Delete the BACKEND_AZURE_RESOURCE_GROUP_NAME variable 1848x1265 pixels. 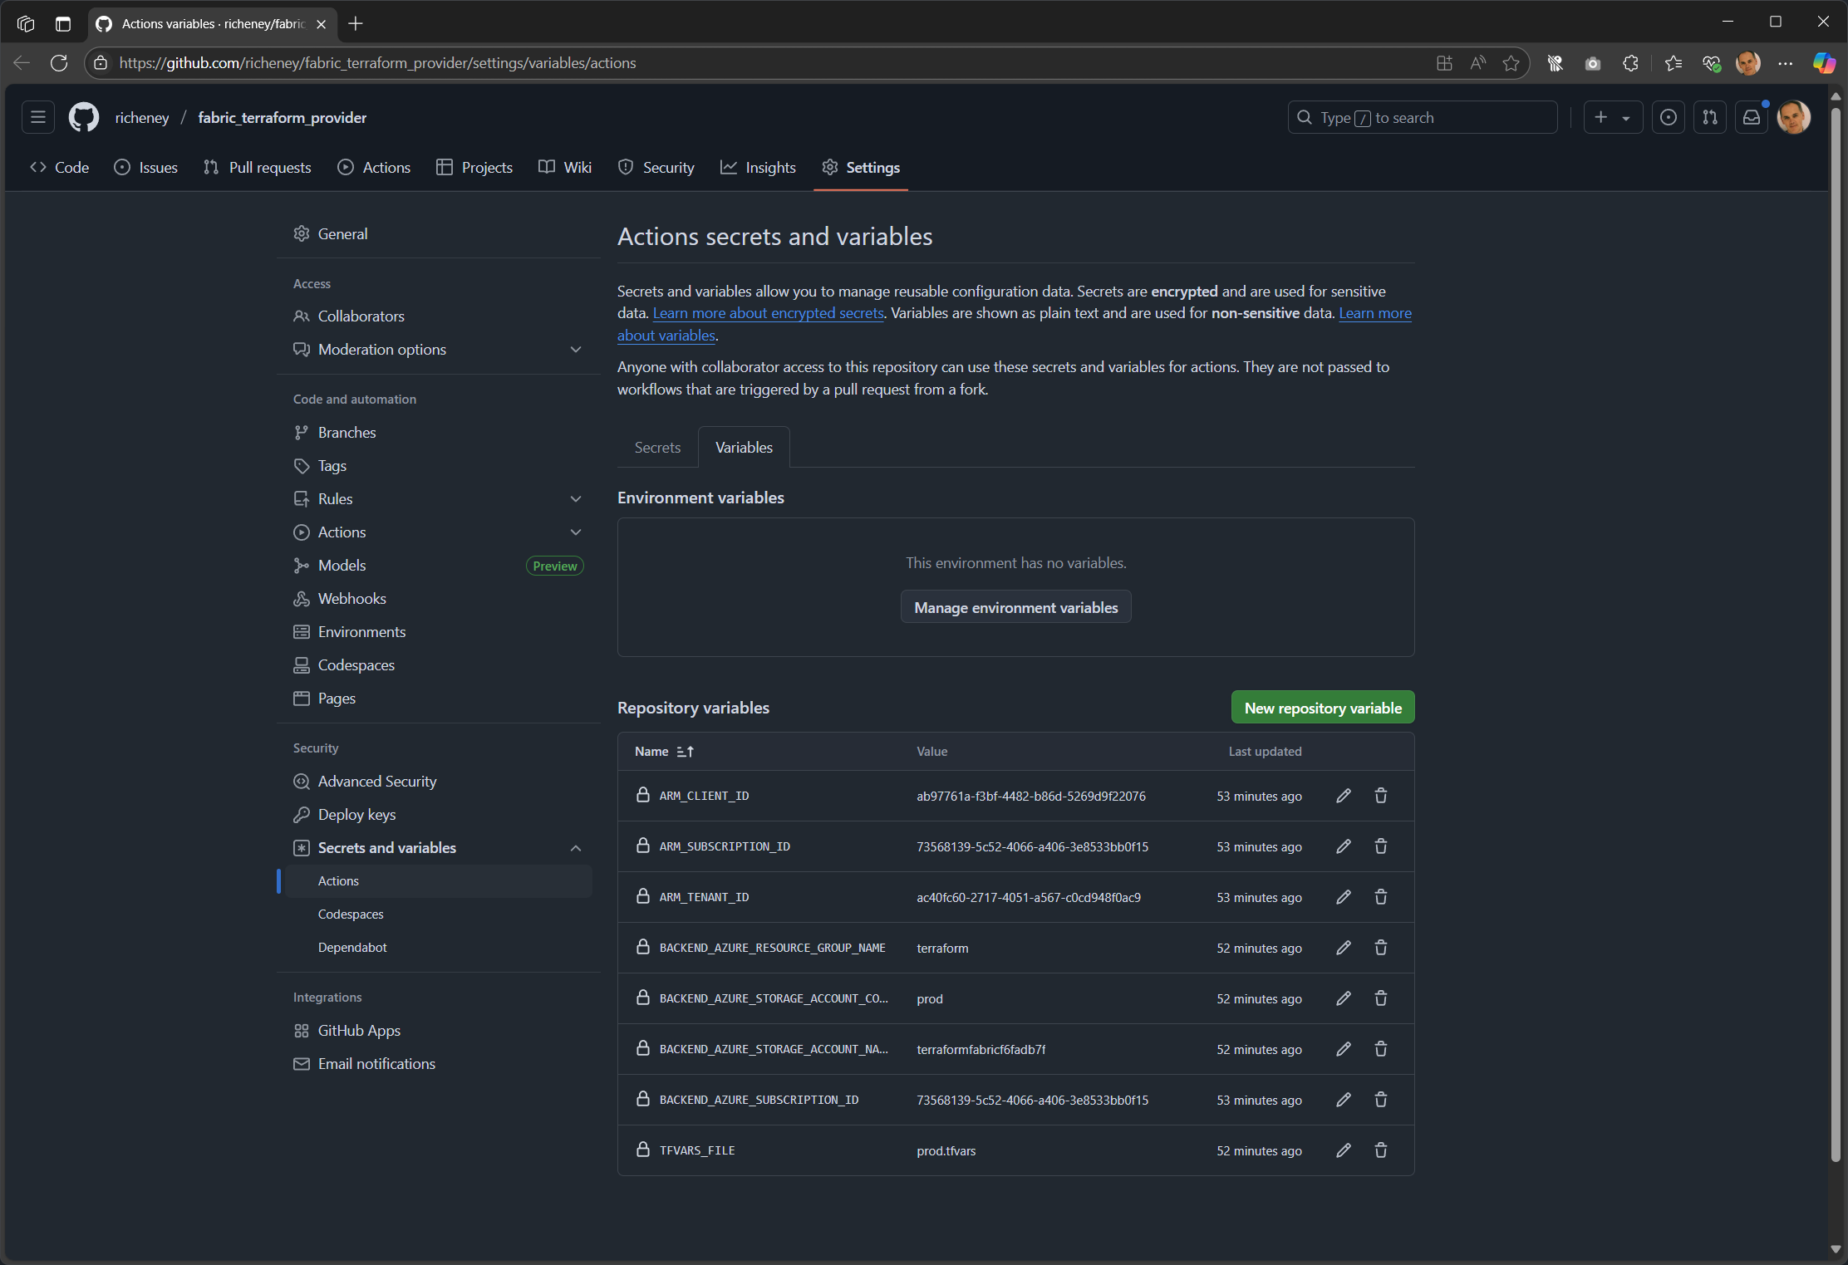(1380, 948)
